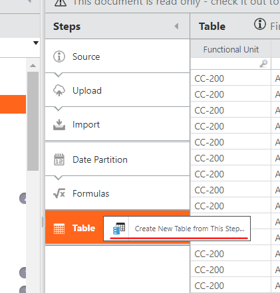Click the left panel vertical scrollbar thumb
This screenshot has width=280, height=293.
point(33,121)
